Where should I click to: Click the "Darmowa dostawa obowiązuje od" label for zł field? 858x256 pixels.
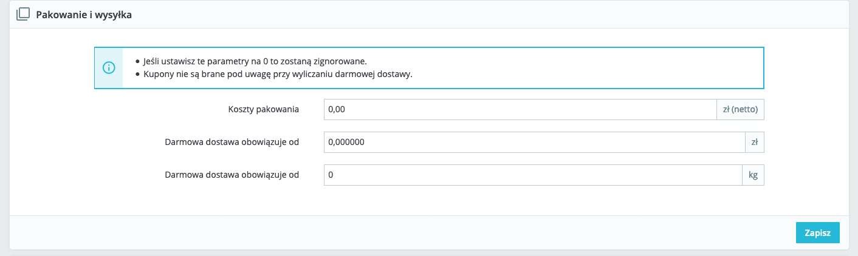(x=232, y=143)
